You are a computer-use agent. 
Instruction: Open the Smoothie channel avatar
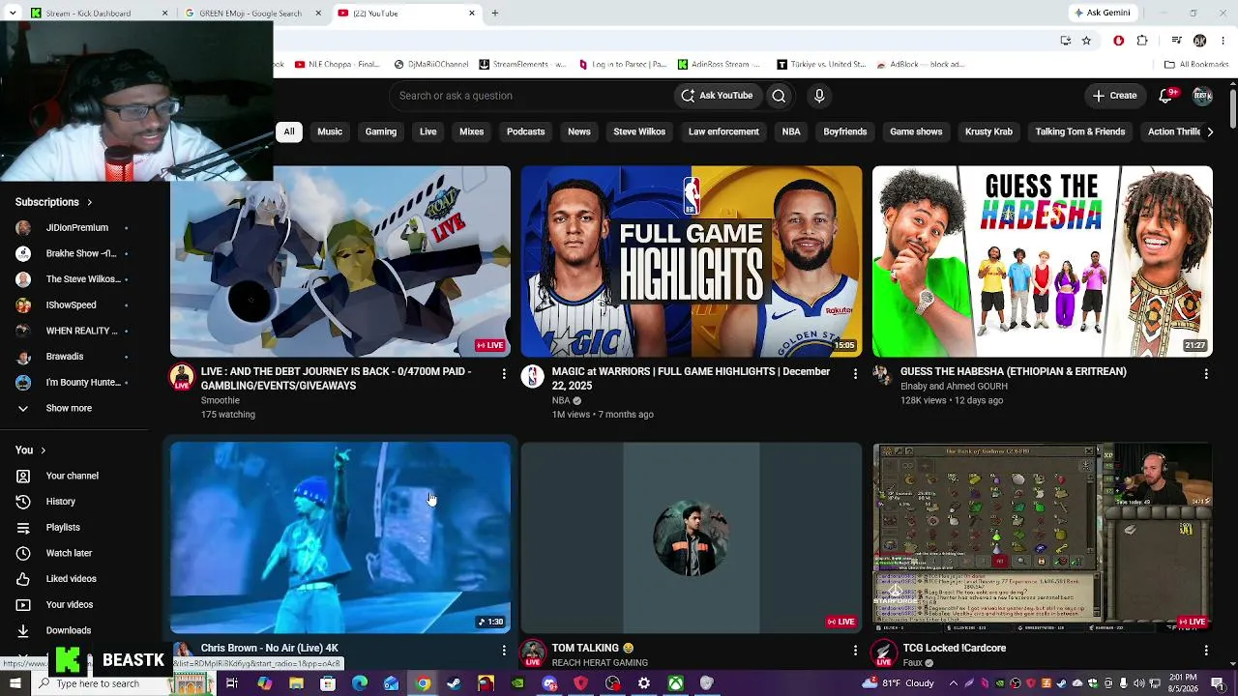182,377
